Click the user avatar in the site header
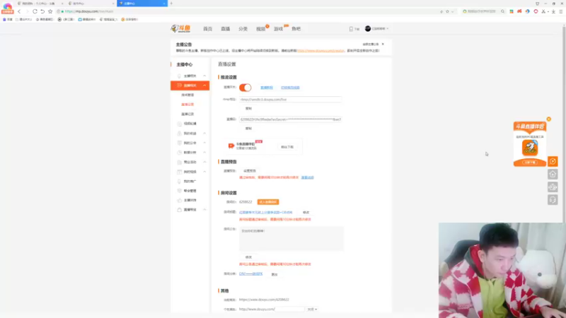566x318 pixels. 367,28
